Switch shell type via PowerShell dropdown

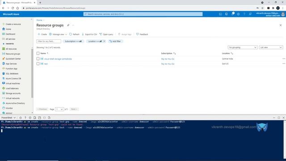pyautogui.click(x=8, y=118)
